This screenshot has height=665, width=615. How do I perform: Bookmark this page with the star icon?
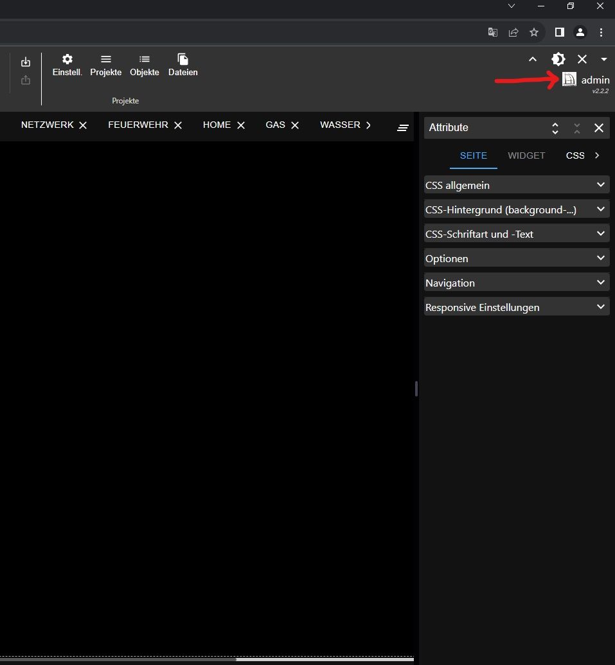[x=534, y=32]
